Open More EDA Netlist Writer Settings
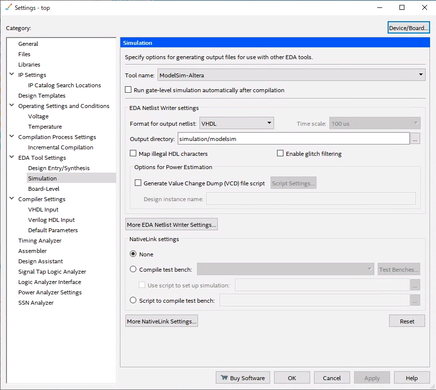Screen dimensions: 436x390 tap(171, 224)
